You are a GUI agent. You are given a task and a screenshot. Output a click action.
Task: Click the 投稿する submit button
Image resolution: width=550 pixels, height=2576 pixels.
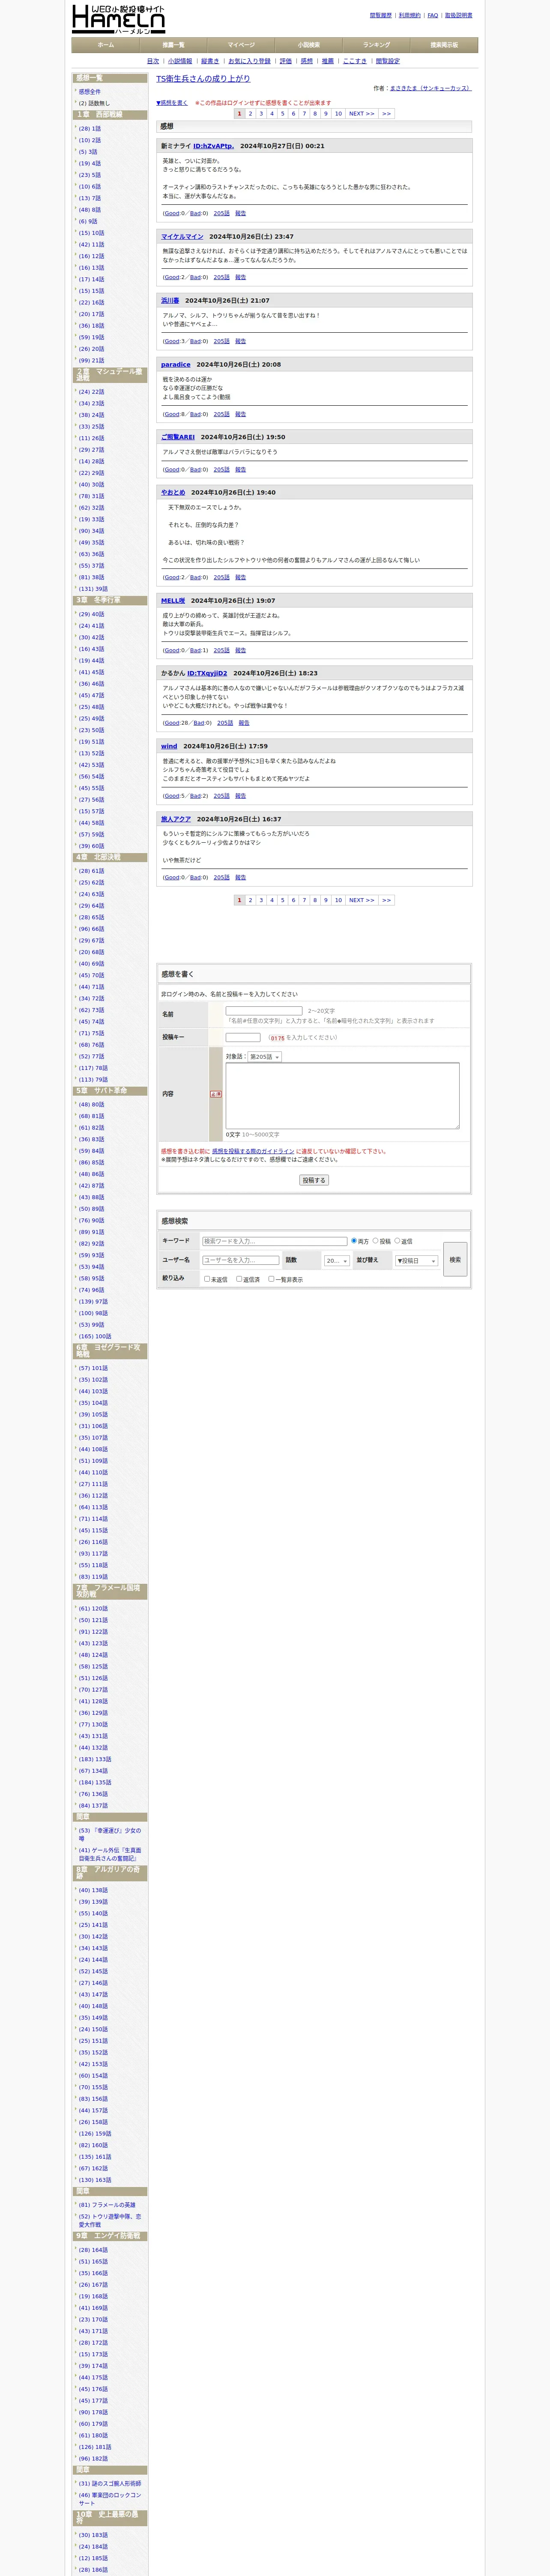[314, 1180]
